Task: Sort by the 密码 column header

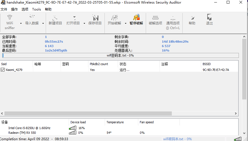Action: (x=75, y=64)
